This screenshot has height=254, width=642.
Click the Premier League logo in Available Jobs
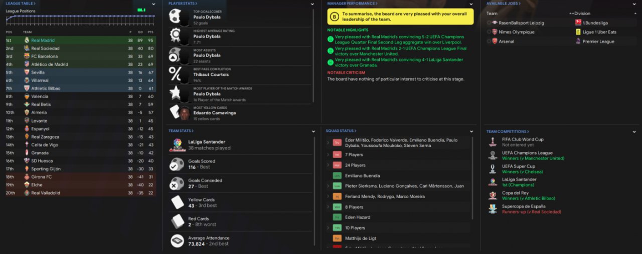(x=578, y=41)
